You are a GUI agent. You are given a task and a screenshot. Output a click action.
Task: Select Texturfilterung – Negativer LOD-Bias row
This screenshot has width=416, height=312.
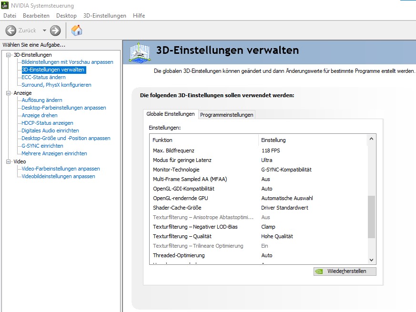coord(259,227)
